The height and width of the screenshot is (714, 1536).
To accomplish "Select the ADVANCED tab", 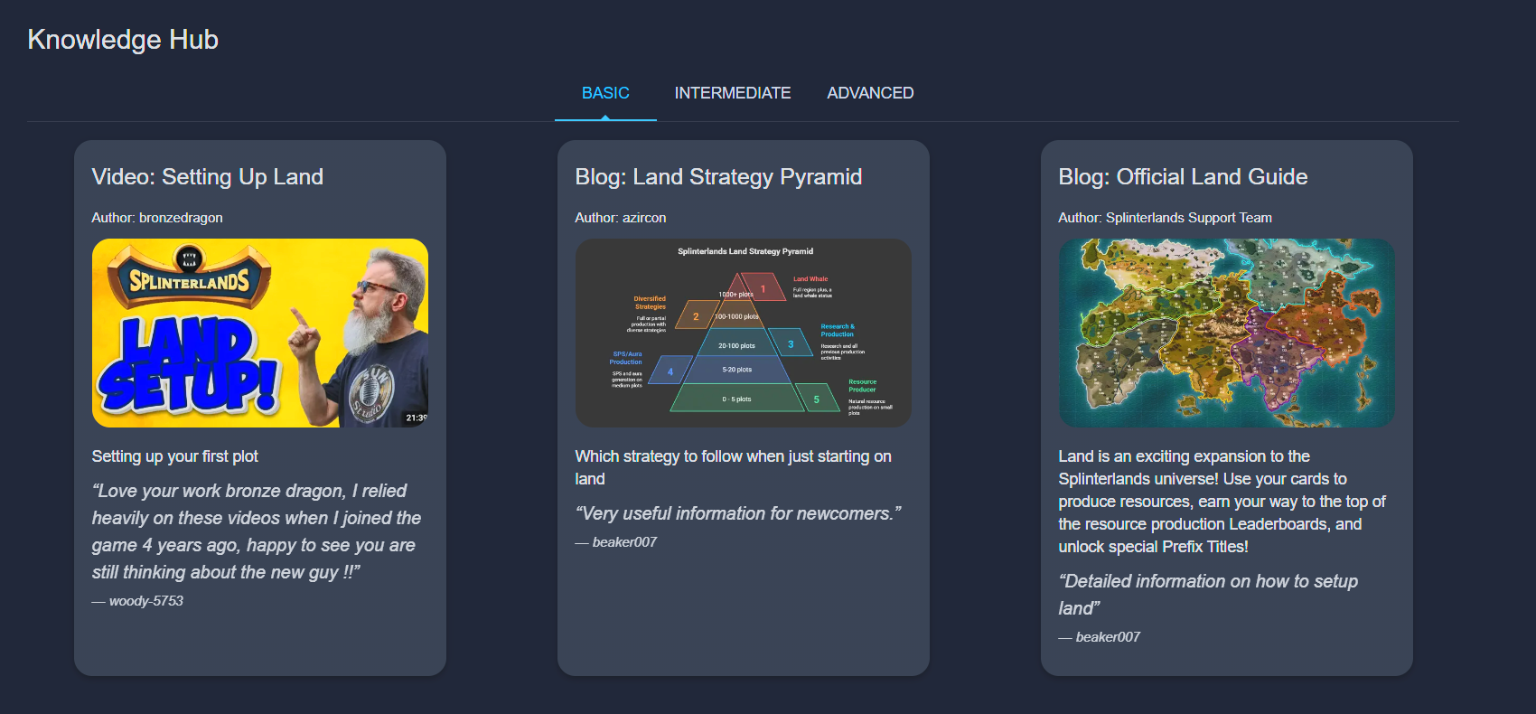I will (x=870, y=93).
